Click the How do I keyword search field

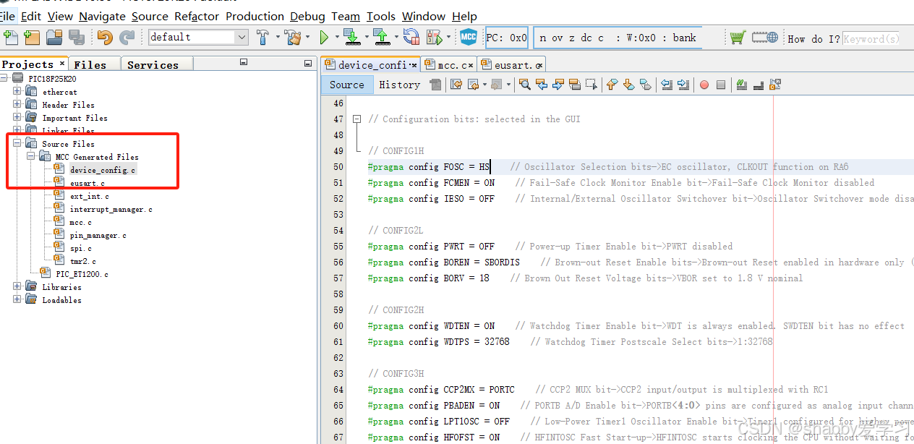coord(871,38)
